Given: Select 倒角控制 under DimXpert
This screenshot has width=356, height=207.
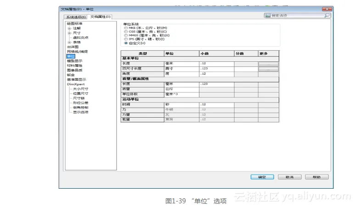Looking at the screenshot, I should pyautogui.click(x=80, y=108).
